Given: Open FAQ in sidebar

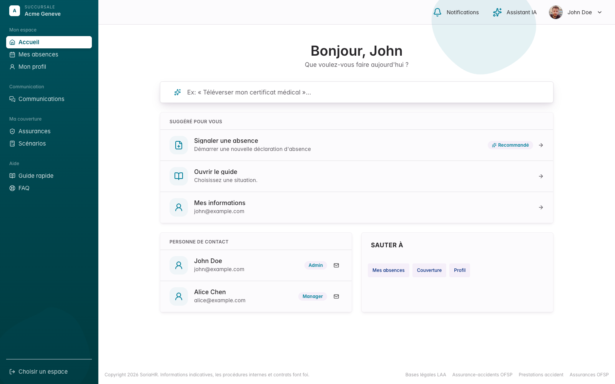Looking at the screenshot, I should (x=49, y=188).
